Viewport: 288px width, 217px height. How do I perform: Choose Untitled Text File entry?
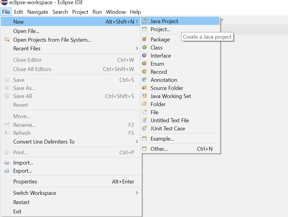(180, 120)
